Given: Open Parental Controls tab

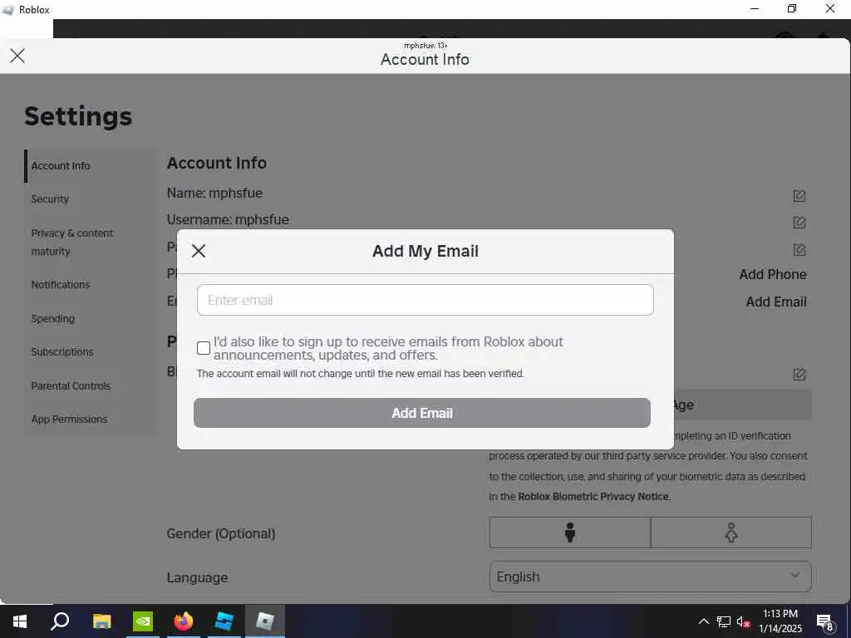Looking at the screenshot, I should [x=71, y=385].
